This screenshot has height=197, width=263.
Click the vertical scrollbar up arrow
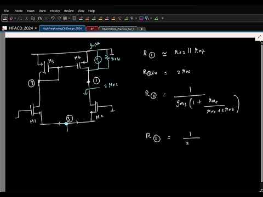(x=261, y=43)
